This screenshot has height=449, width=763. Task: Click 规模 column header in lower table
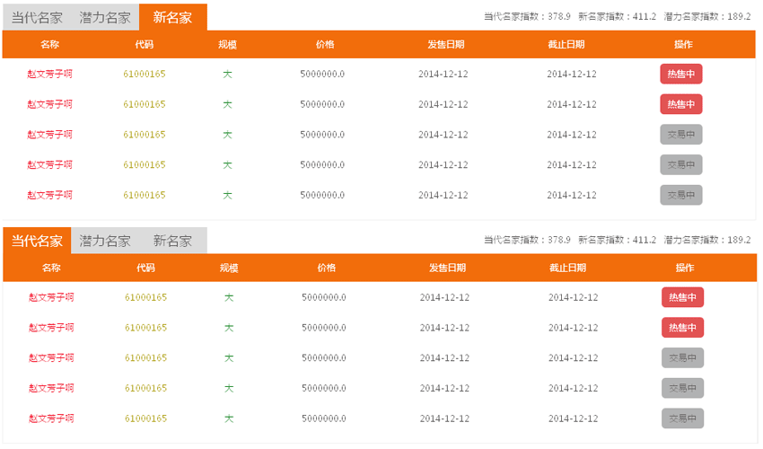tap(229, 268)
